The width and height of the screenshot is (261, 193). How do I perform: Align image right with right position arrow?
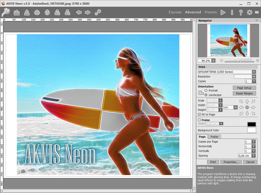click(x=253, y=108)
